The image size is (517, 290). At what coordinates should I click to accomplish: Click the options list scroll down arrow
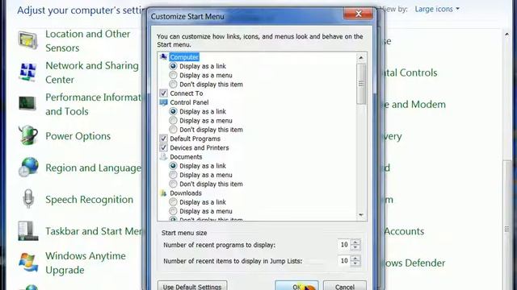click(361, 215)
